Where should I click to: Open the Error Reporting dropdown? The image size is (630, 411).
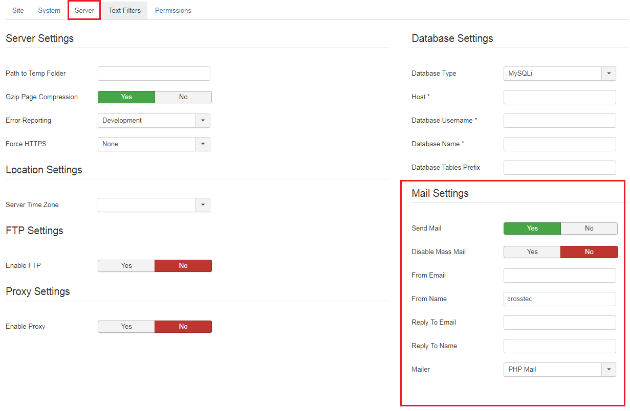[x=154, y=121]
